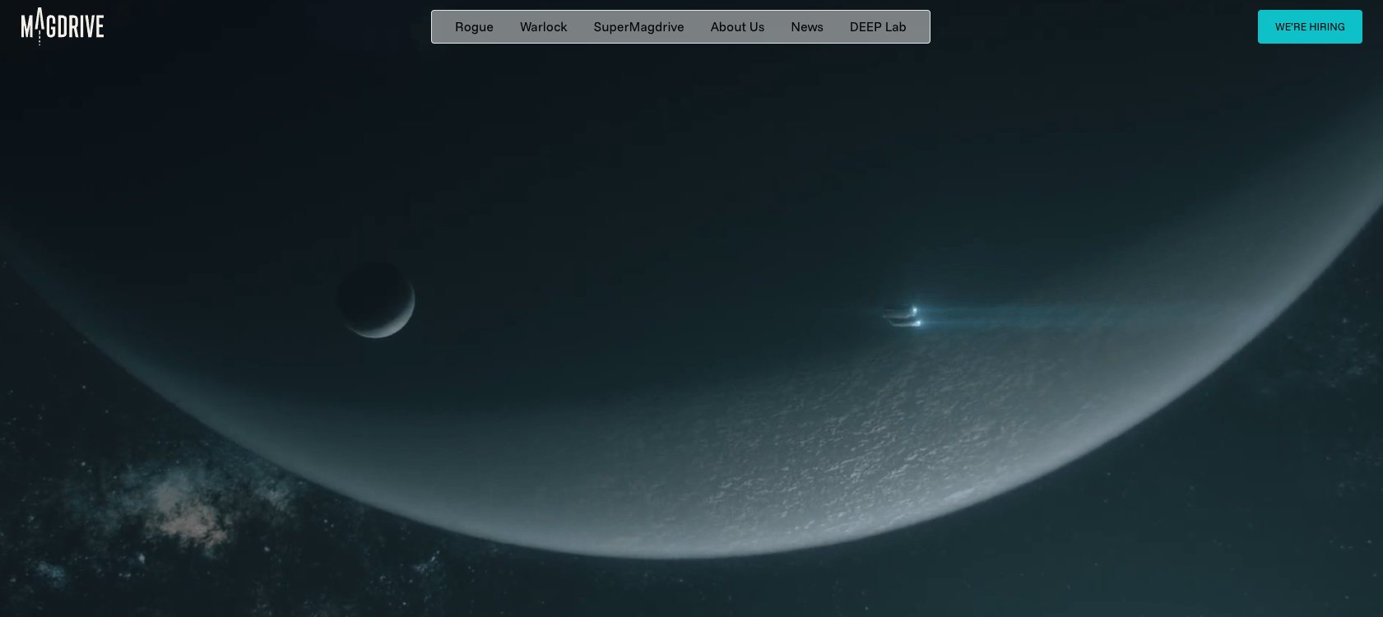Click the small moon beside the planet
Viewport: 1383px width, 617px height.
click(x=377, y=300)
